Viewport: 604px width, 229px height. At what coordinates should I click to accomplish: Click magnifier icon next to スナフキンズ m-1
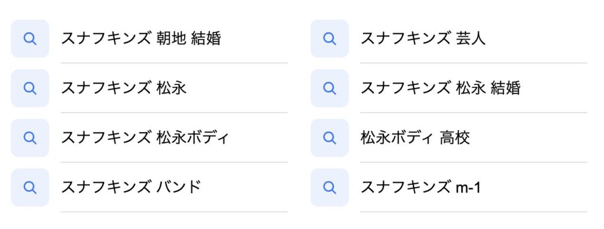[330, 187]
